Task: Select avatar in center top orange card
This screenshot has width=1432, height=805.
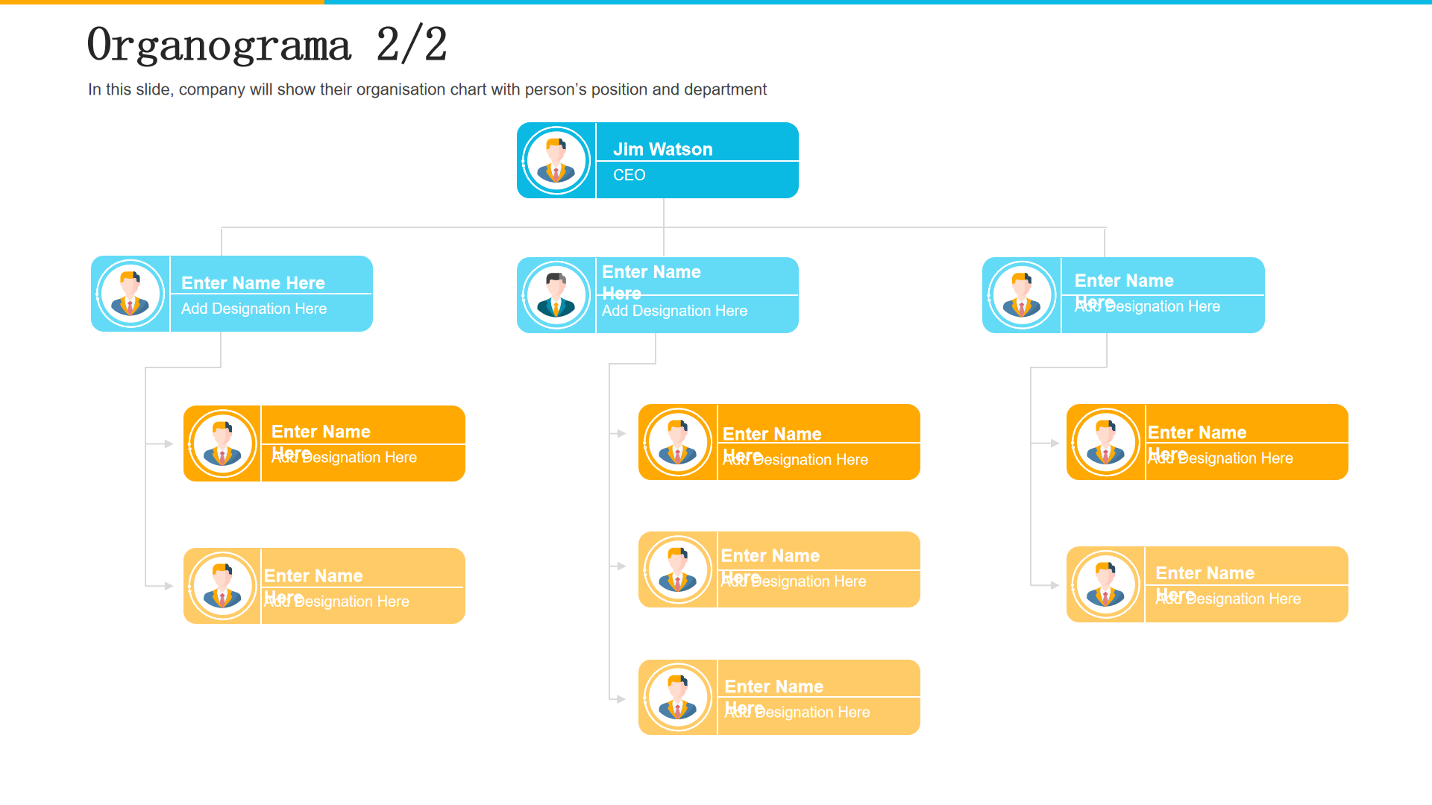Action: click(x=678, y=442)
